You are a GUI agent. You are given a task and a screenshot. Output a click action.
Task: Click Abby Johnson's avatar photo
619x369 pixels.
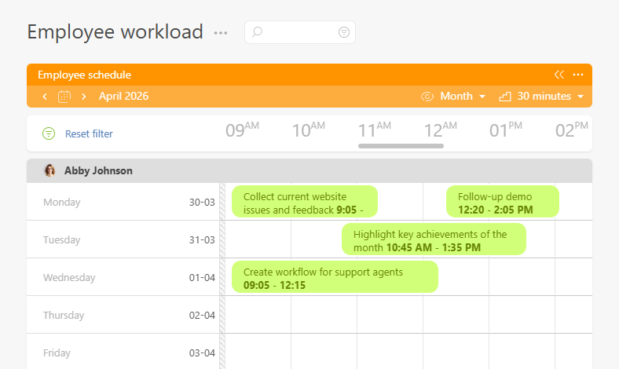pos(50,170)
